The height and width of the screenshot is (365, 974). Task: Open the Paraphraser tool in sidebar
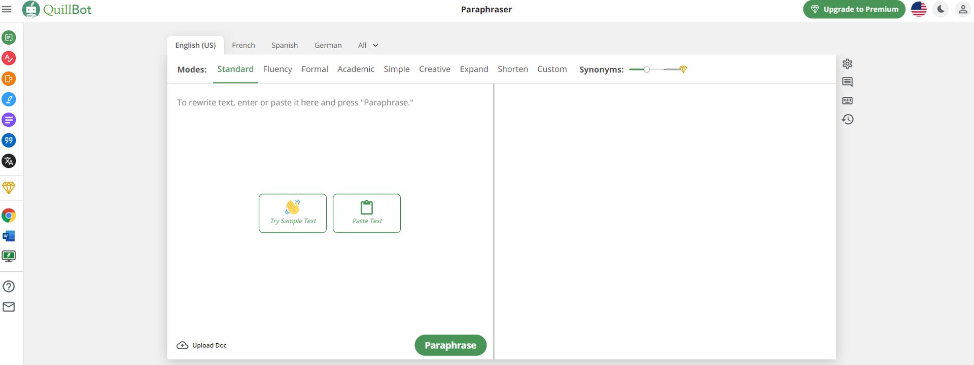coord(9,38)
